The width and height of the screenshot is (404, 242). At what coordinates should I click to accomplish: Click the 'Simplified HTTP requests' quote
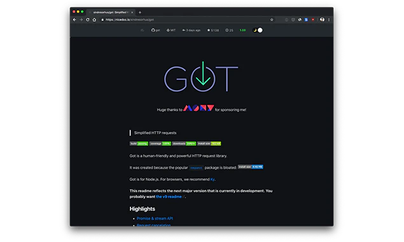tap(155, 133)
